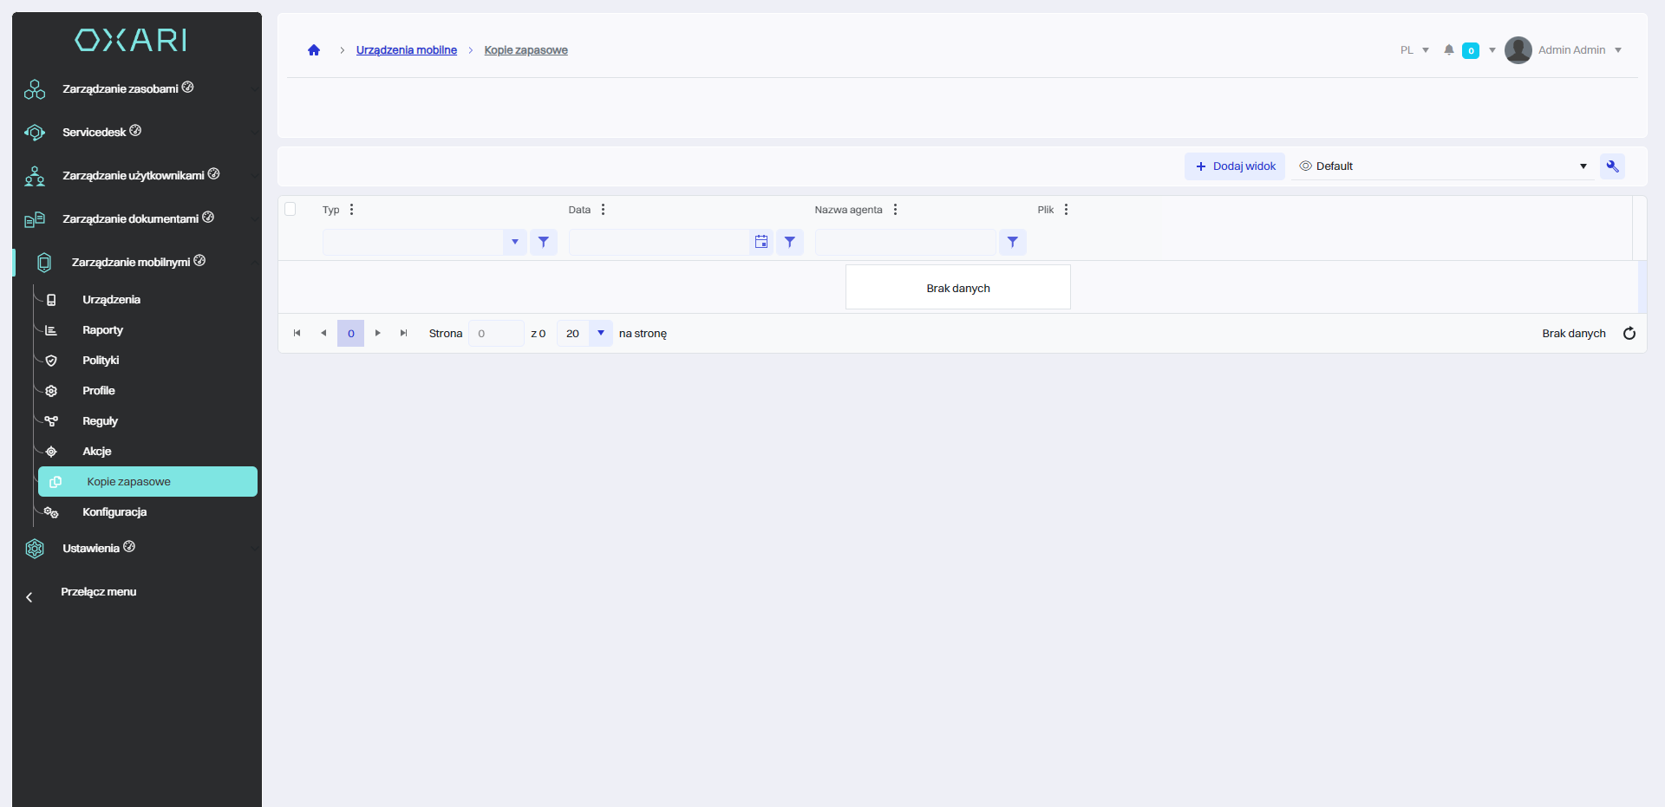Screen dimensions: 1665x807
Task: Follow the Urządzenia mobilne breadcrumb link
Action: click(406, 50)
